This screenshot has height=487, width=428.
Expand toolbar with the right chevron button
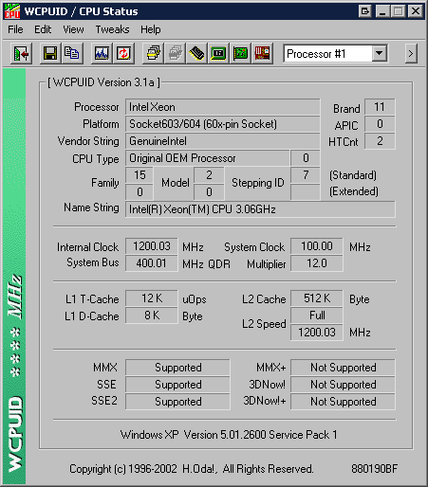tap(411, 54)
